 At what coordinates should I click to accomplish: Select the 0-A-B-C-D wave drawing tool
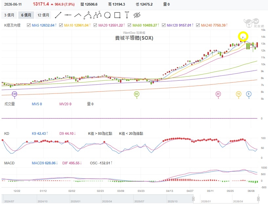click(98, 15)
